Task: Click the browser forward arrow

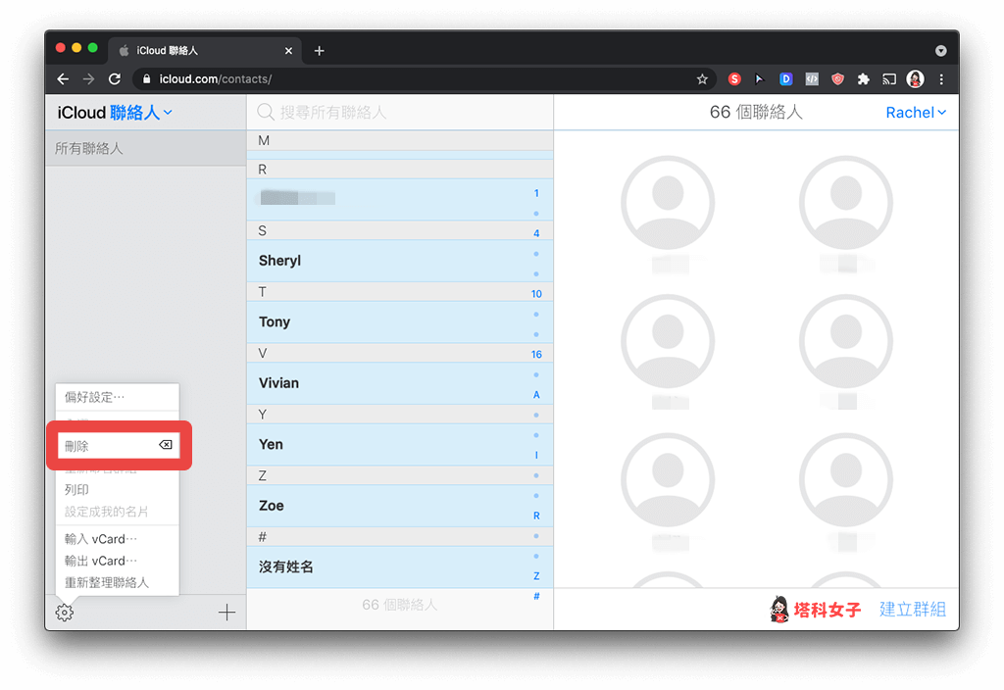Action: point(88,78)
